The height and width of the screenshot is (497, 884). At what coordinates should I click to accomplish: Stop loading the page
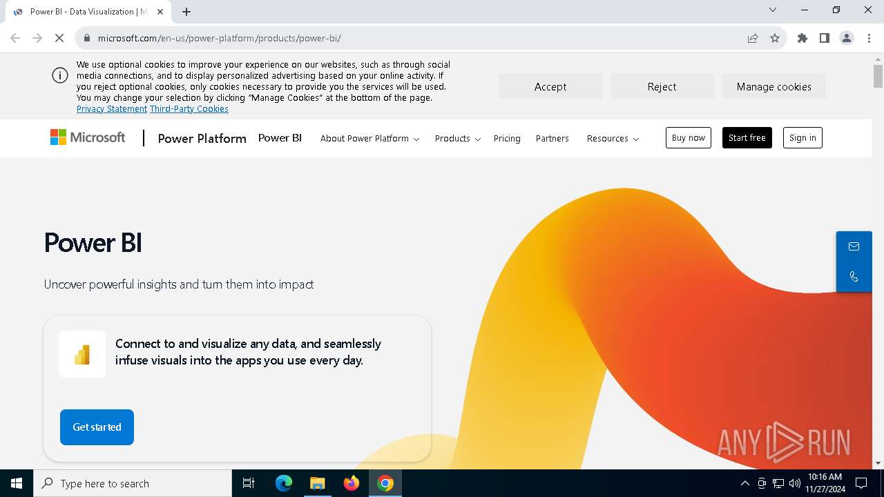59,38
